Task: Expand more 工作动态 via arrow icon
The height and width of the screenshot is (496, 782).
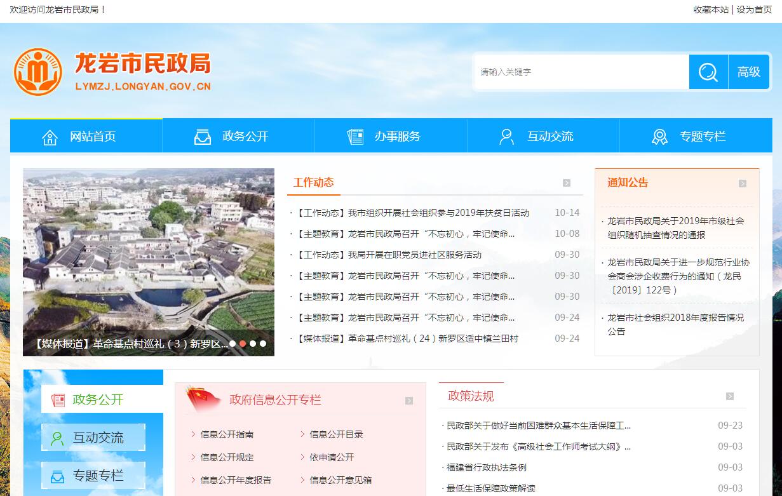Action: pos(567,183)
